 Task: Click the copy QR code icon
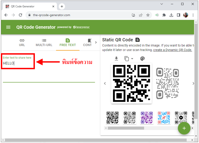coord(127,59)
